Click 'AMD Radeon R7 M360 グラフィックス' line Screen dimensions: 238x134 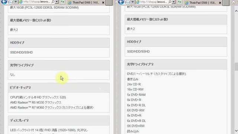click(52, 108)
